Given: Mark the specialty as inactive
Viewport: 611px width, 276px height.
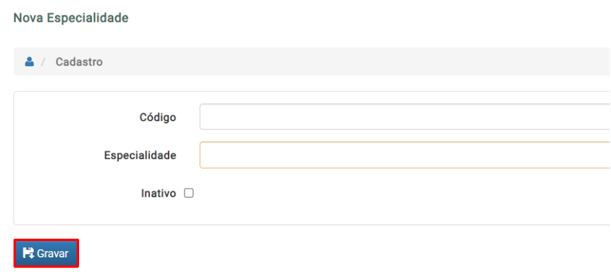Looking at the screenshot, I should pyautogui.click(x=188, y=194).
